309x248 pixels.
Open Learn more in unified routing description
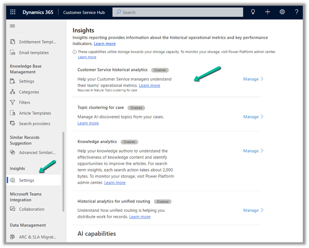click(140, 217)
